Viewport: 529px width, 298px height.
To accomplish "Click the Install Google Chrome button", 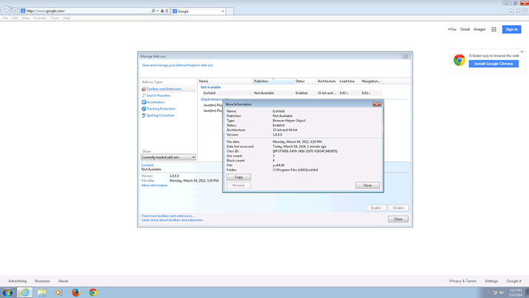I will point(493,64).
